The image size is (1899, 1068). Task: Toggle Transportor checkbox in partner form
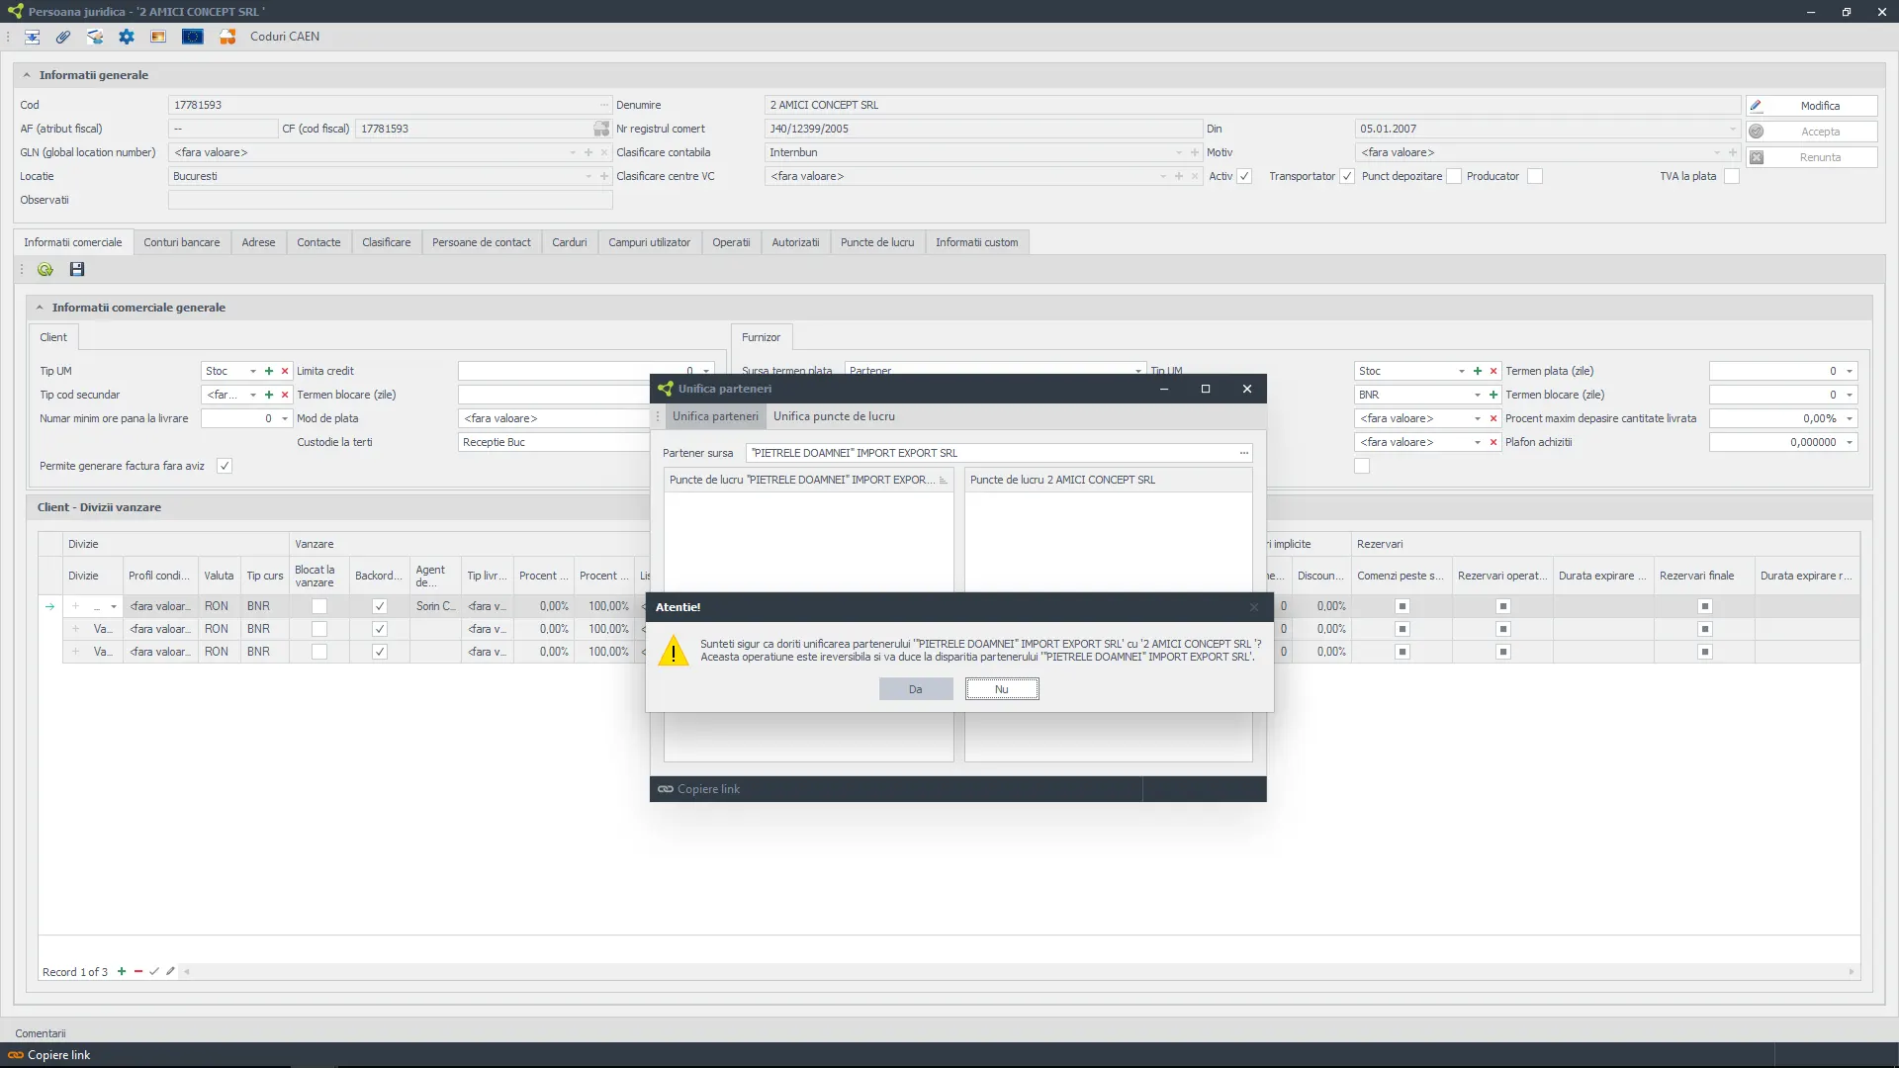(x=1346, y=176)
